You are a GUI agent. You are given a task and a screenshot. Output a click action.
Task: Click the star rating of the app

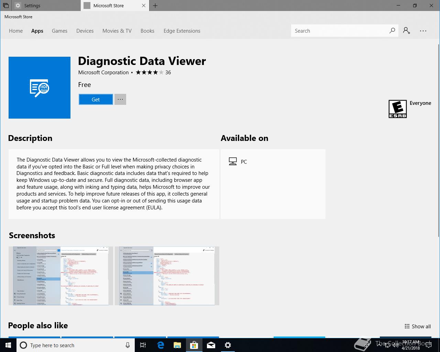pyautogui.click(x=150, y=72)
